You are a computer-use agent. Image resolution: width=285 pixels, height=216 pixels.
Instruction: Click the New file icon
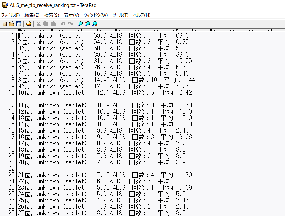click(x=4, y=24)
